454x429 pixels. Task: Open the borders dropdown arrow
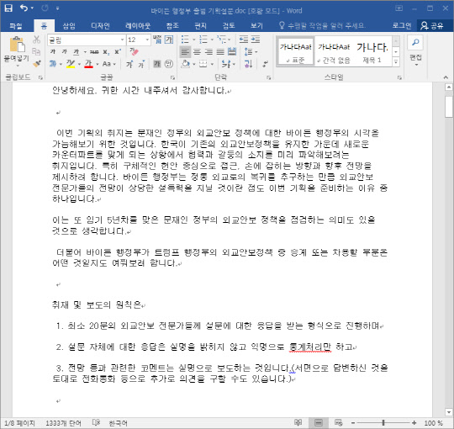pyautogui.click(x=212, y=64)
